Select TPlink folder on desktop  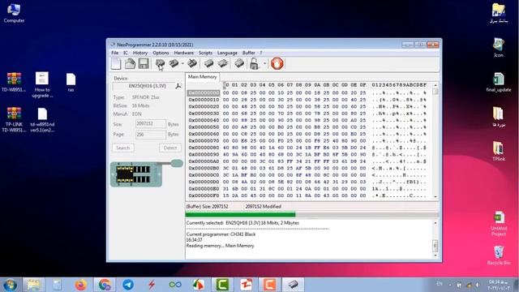click(x=499, y=151)
